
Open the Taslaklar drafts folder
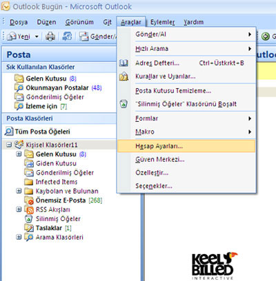pyautogui.click(x=49, y=228)
